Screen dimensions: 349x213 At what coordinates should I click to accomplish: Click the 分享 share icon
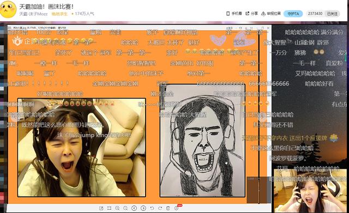(x=247, y=14)
